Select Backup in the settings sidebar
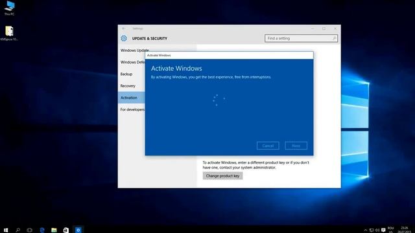415x233 pixels. click(126, 74)
